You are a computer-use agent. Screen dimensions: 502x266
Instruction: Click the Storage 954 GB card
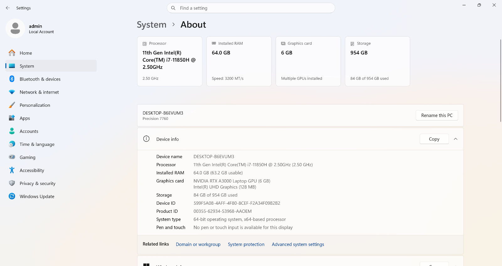click(x=377, y=61)
